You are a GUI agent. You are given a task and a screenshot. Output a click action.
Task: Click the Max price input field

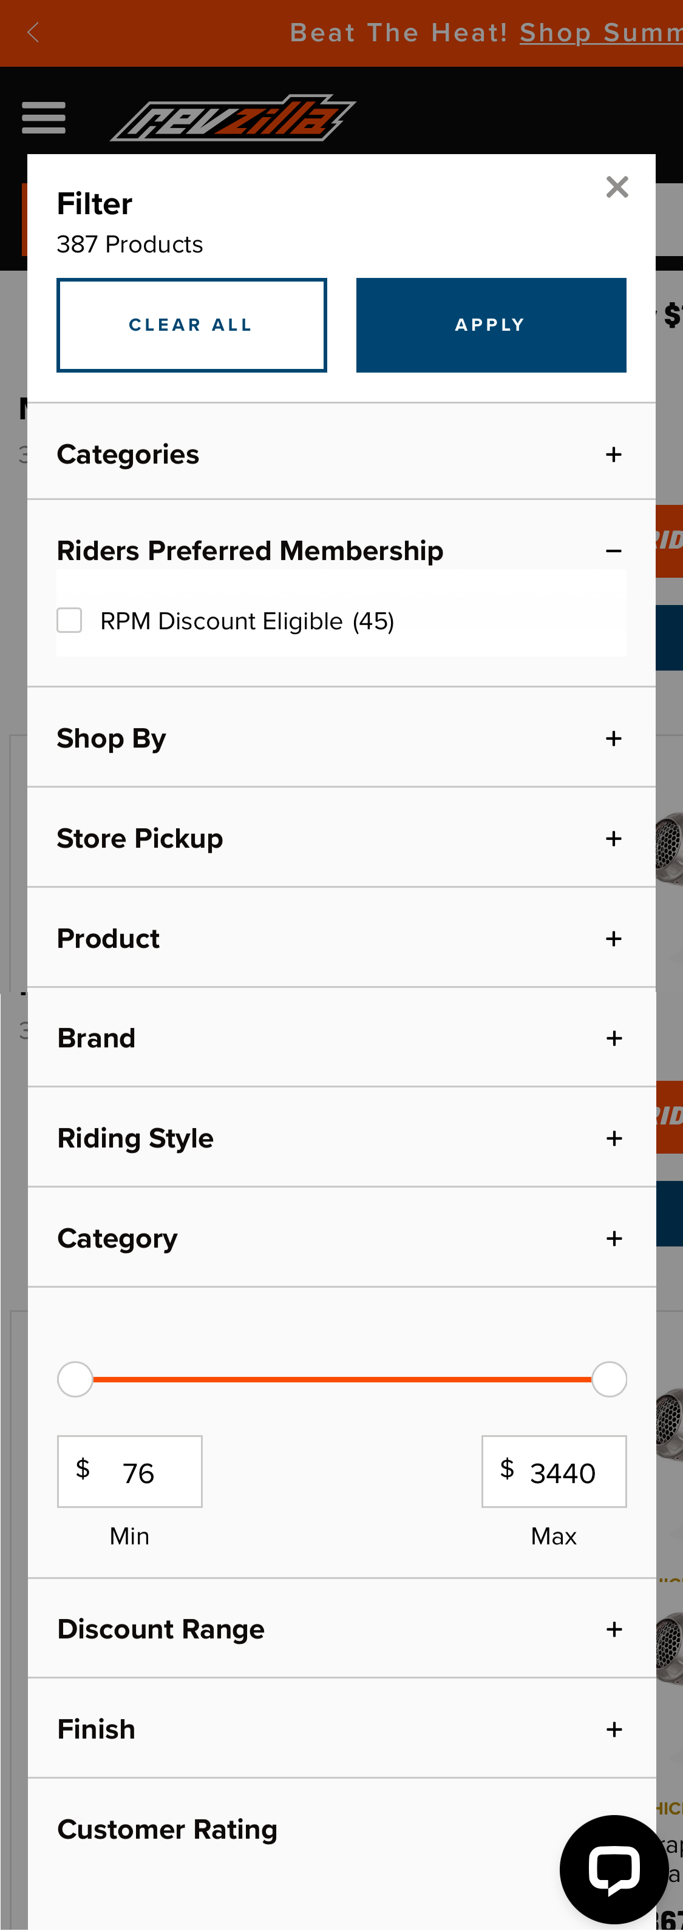(554, 1472)
